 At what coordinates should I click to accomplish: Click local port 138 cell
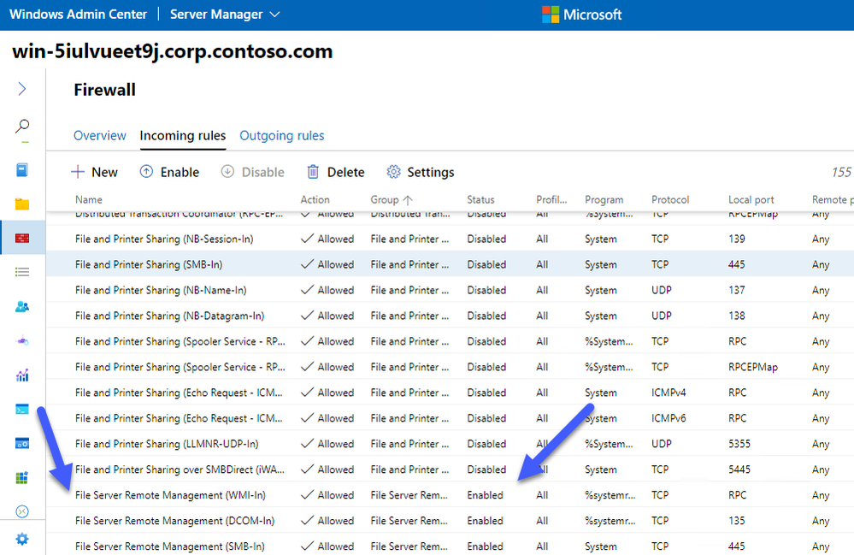click(736, 316)
